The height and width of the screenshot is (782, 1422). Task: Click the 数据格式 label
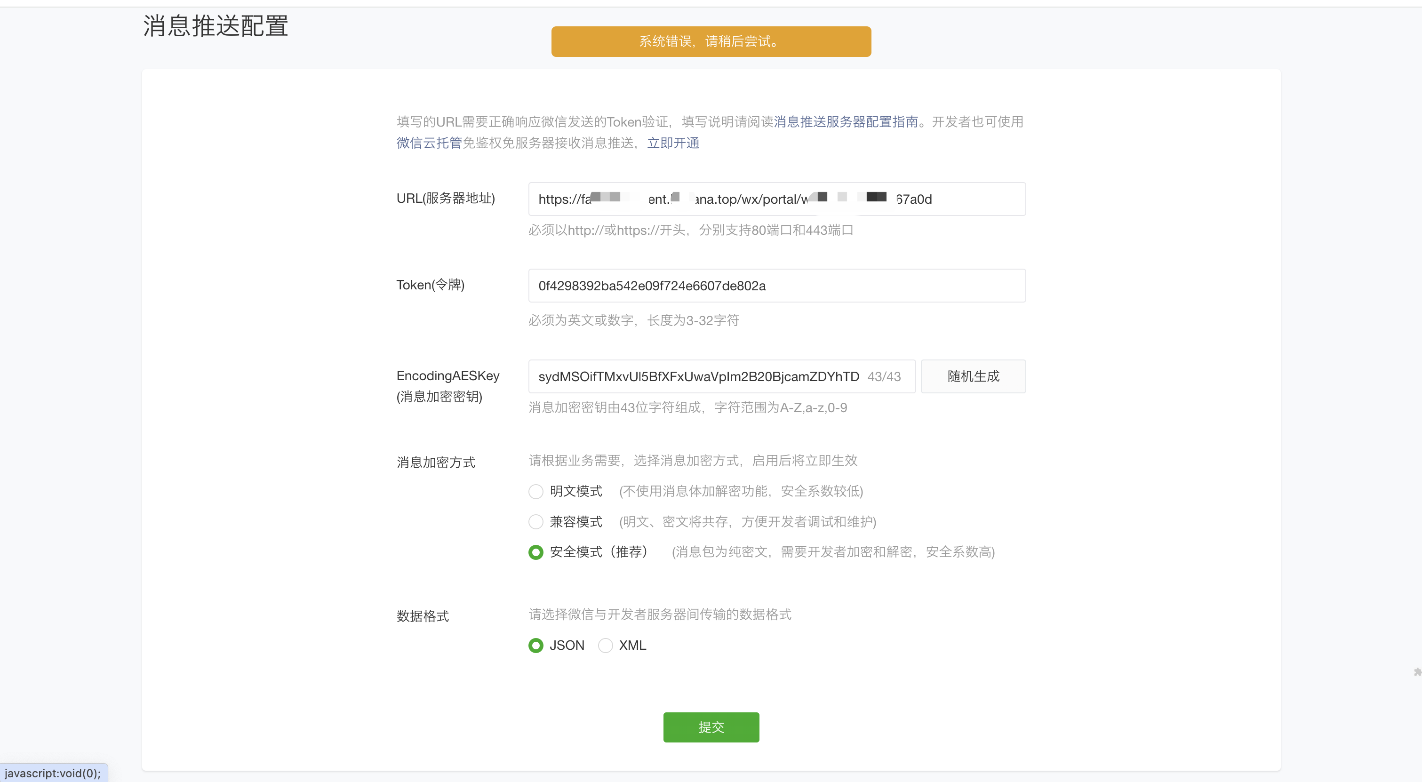(422, 616)
